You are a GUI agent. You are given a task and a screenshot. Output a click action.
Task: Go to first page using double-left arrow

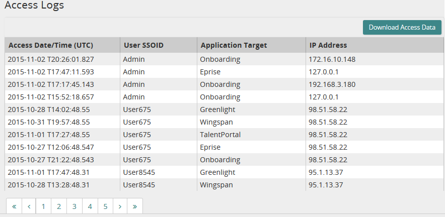point(14,206)
